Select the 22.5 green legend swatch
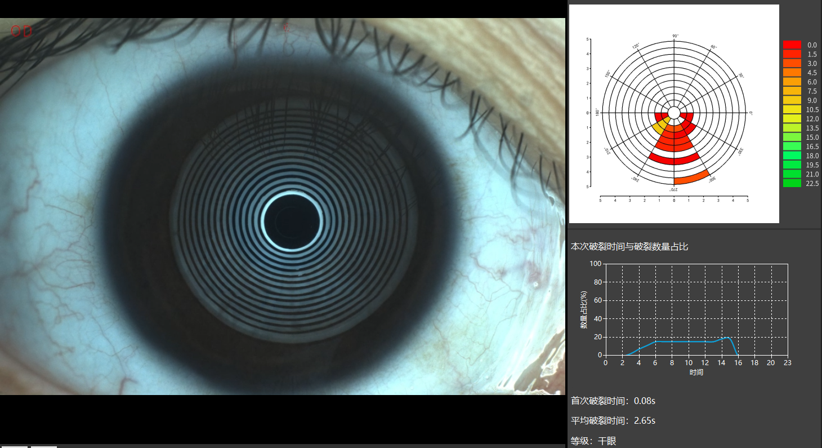Viewport: 822px width, 448px height. (x=792, y=183)
